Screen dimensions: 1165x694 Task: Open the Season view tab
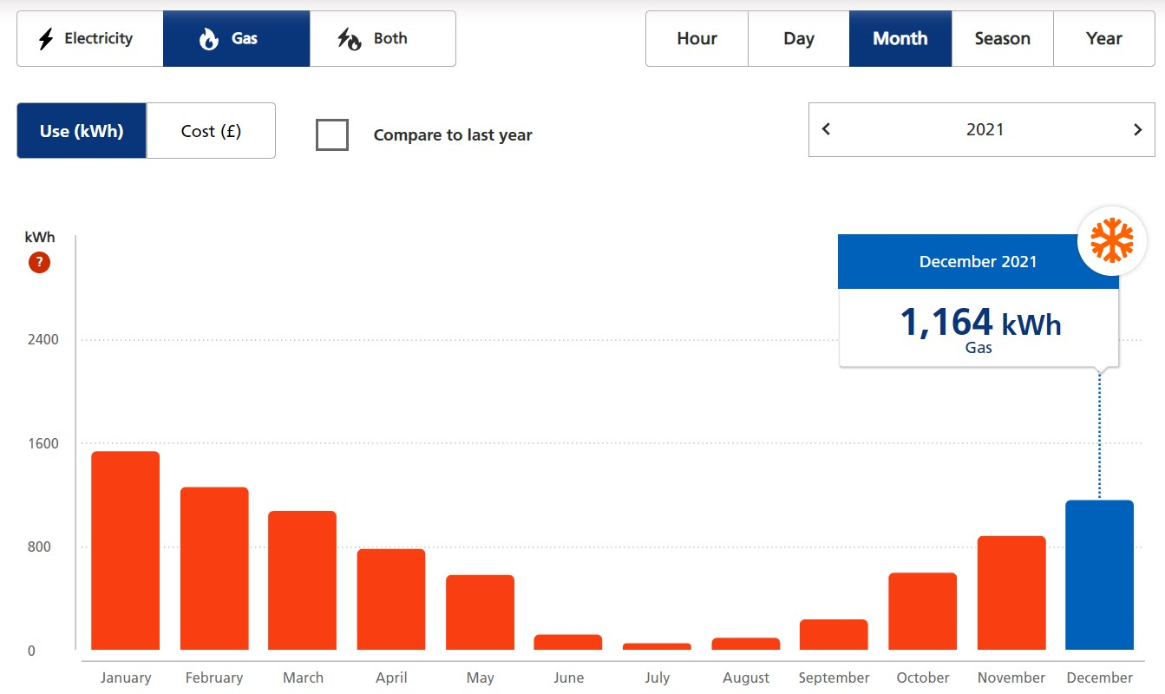pyautogui.click(x=1002, y=39)
